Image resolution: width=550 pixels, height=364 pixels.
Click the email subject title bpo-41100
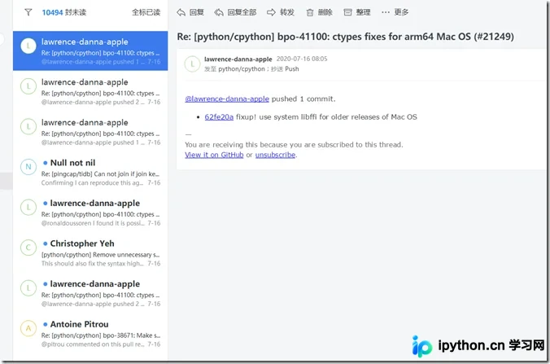click(x=346, y=37)
